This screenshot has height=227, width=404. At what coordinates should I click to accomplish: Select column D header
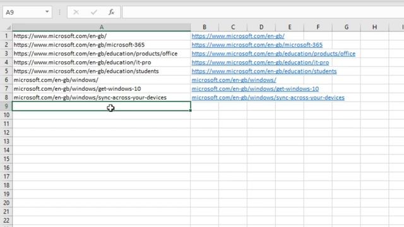point(261,27)
